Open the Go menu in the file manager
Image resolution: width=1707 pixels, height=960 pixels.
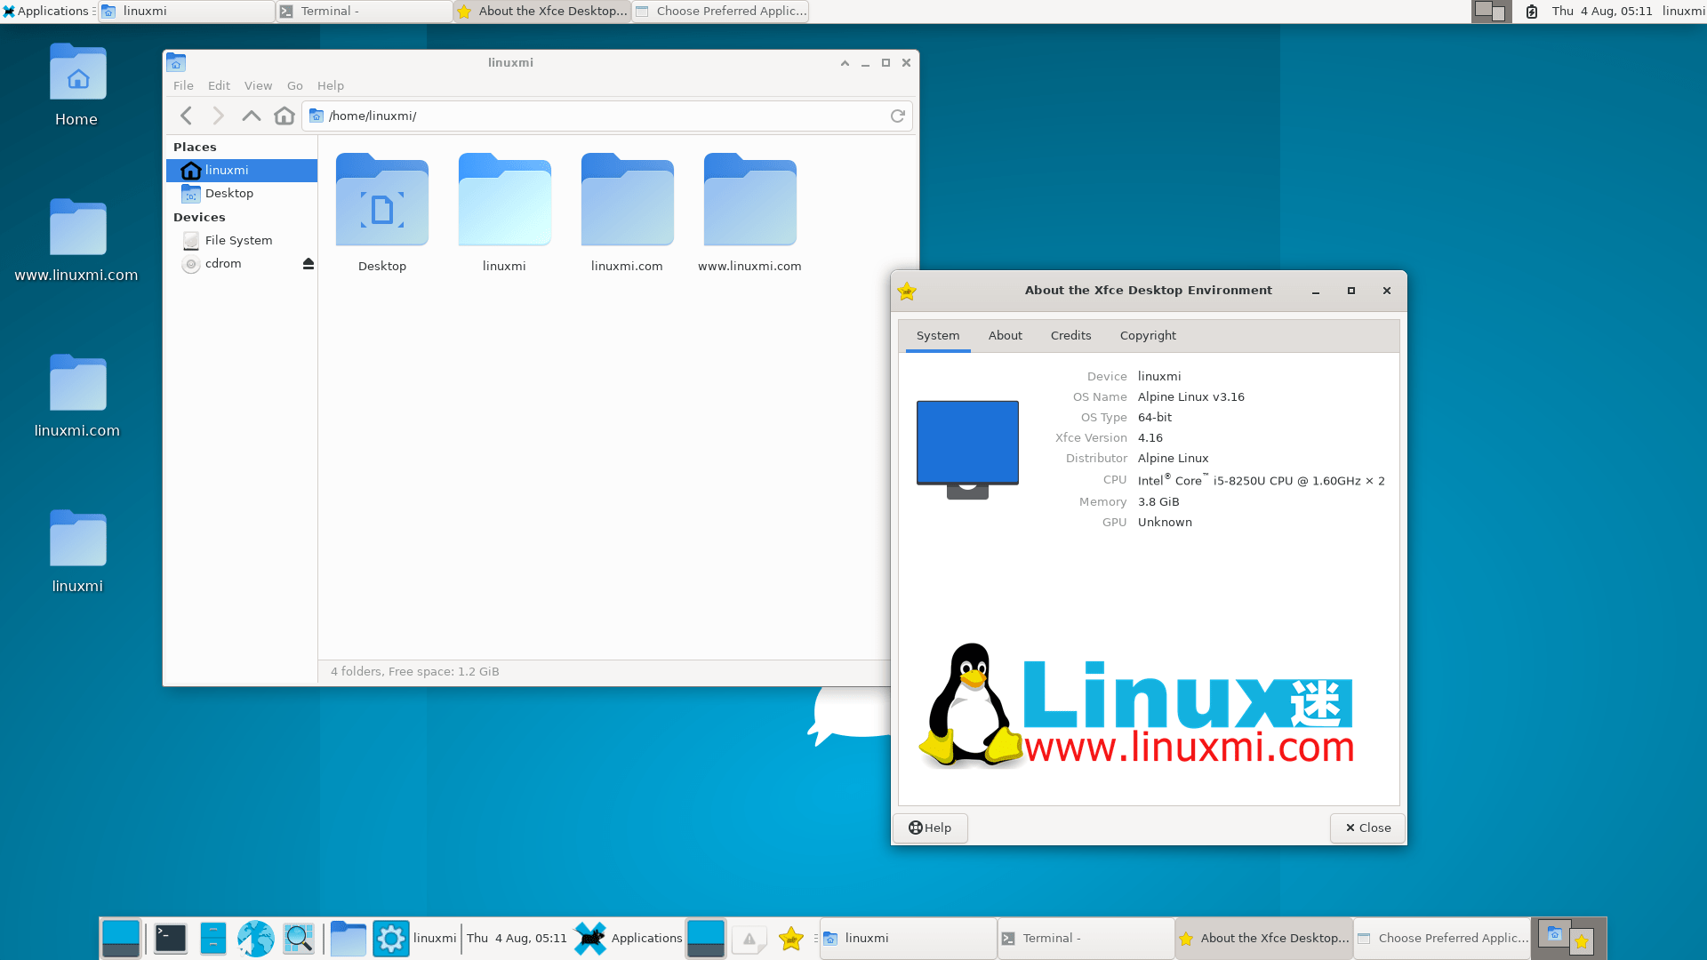(x=294, y=85)
